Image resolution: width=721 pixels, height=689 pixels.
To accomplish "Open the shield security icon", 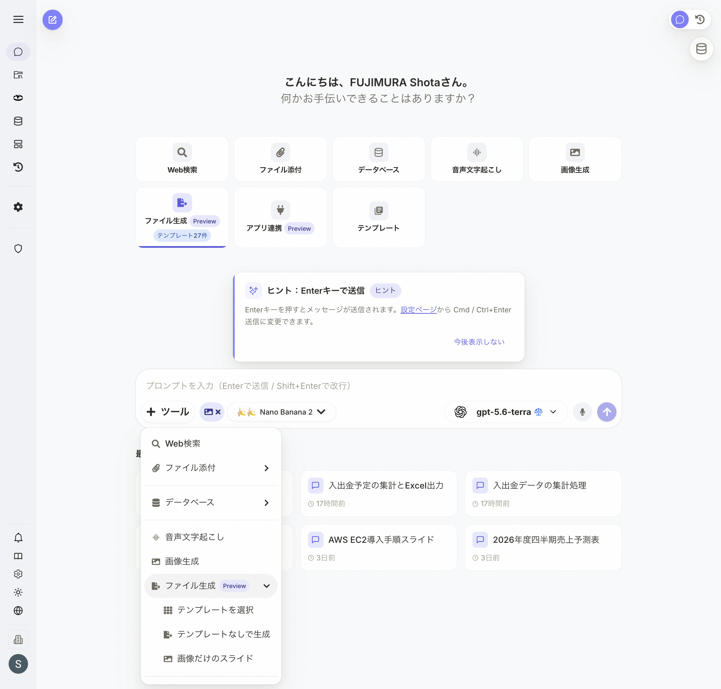I will (x=18, y=249).
